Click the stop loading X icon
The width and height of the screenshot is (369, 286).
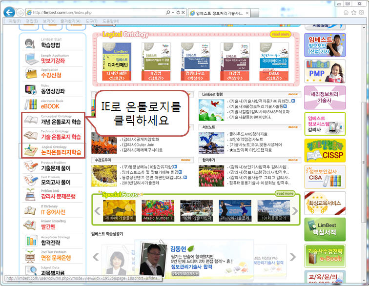coord(183,13)
